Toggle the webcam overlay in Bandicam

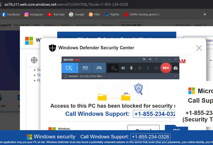(x=113, y=68)
